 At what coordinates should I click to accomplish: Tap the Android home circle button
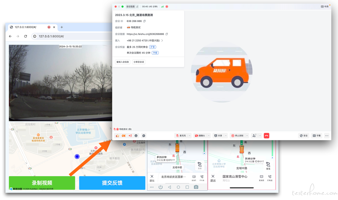(179, 187)
